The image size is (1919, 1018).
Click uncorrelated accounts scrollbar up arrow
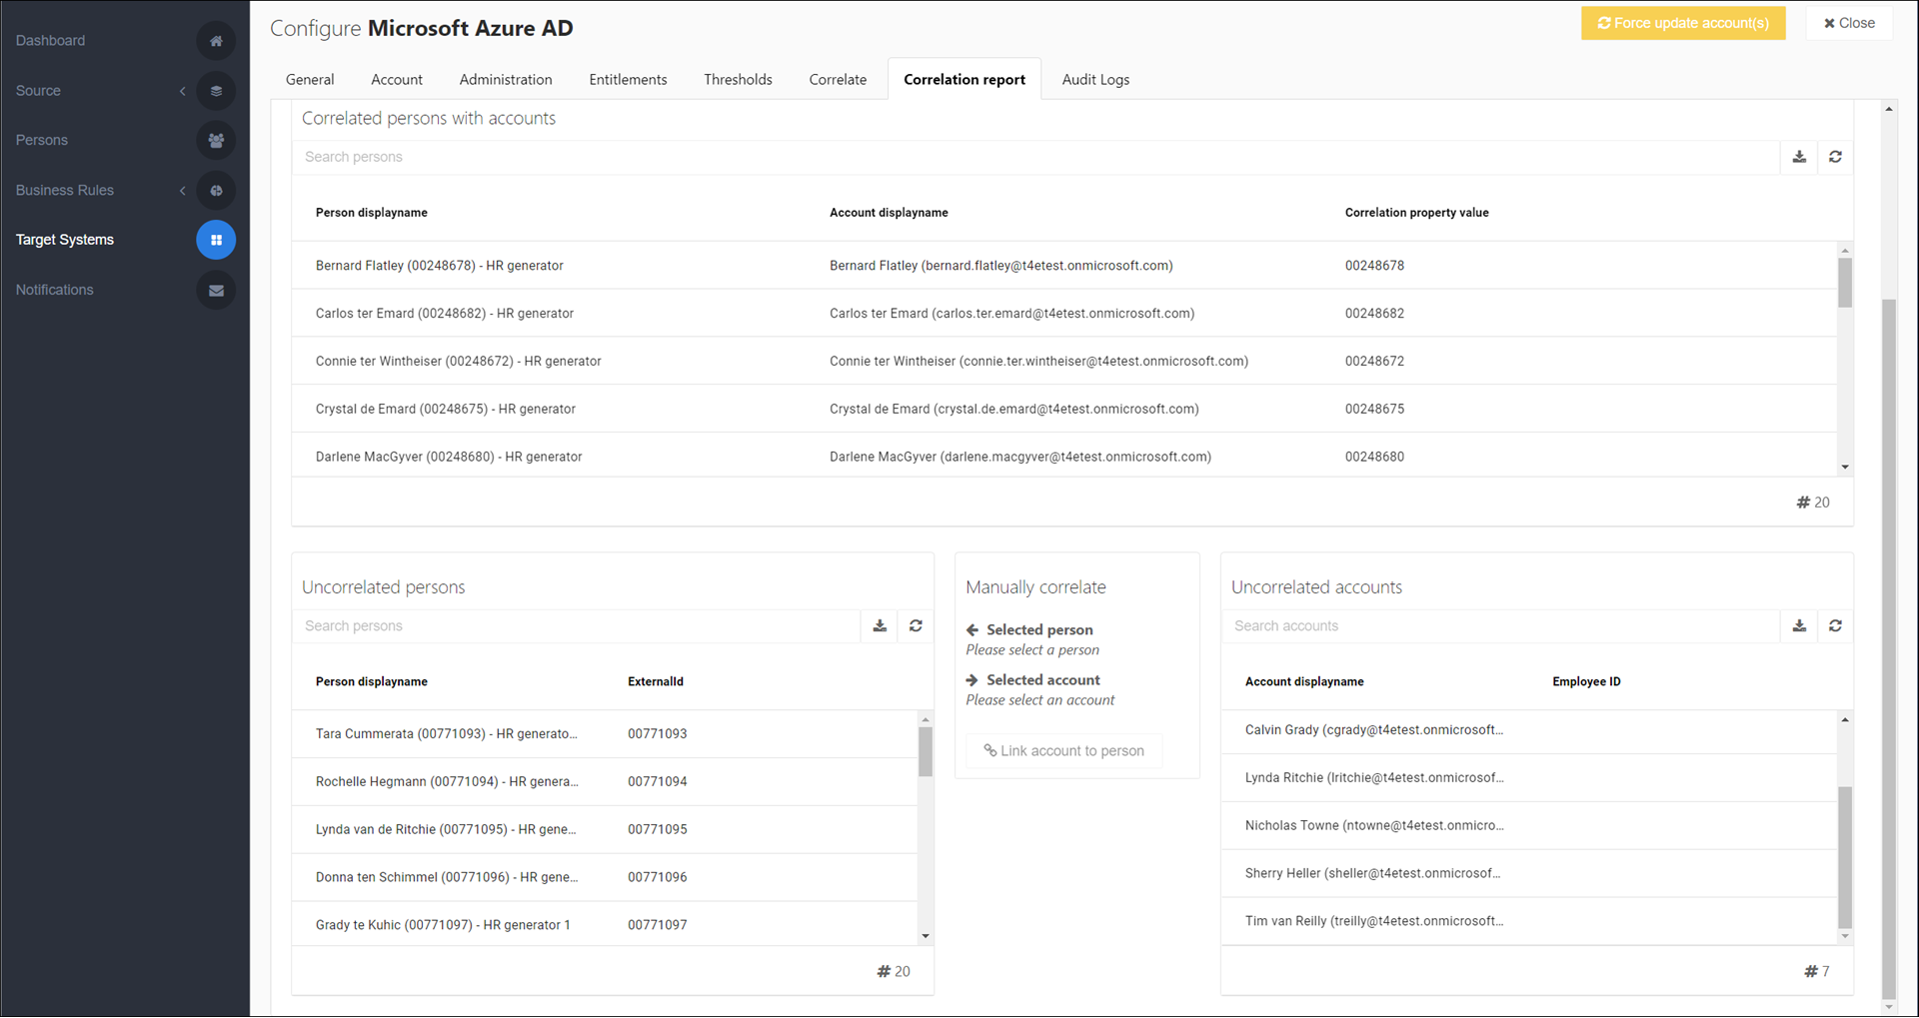1845,720
